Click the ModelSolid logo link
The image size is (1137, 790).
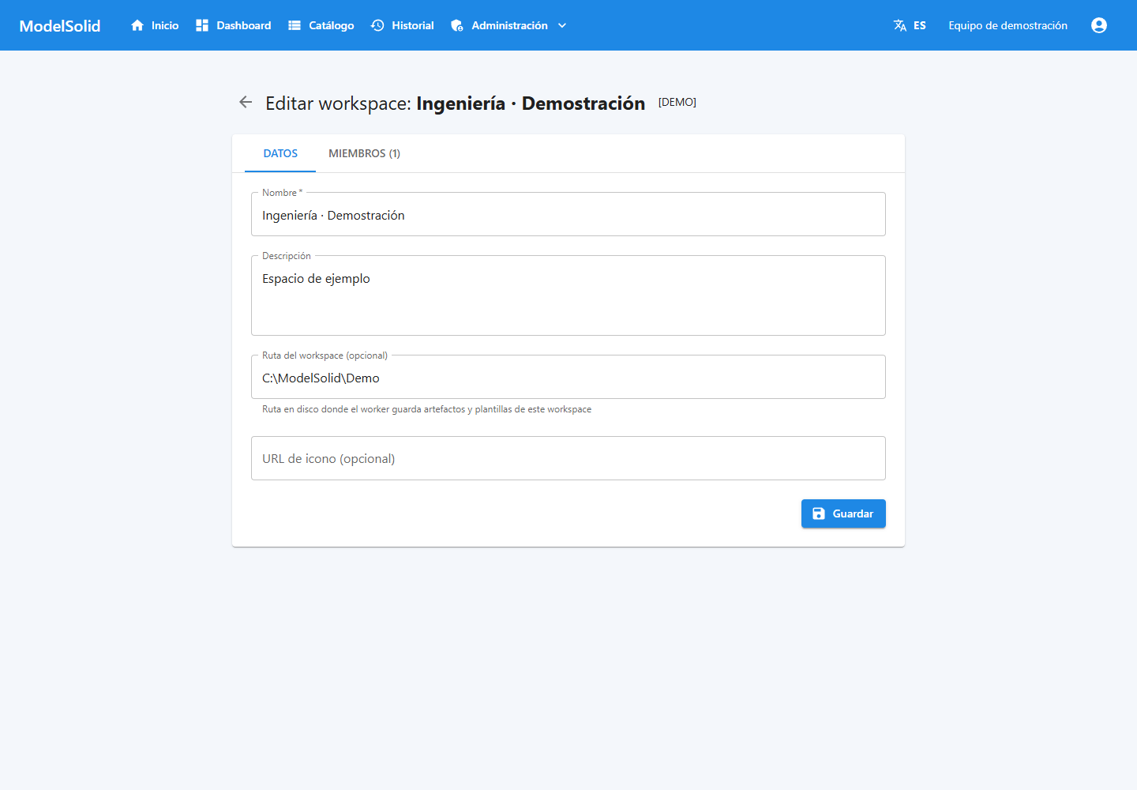(60, 26)
